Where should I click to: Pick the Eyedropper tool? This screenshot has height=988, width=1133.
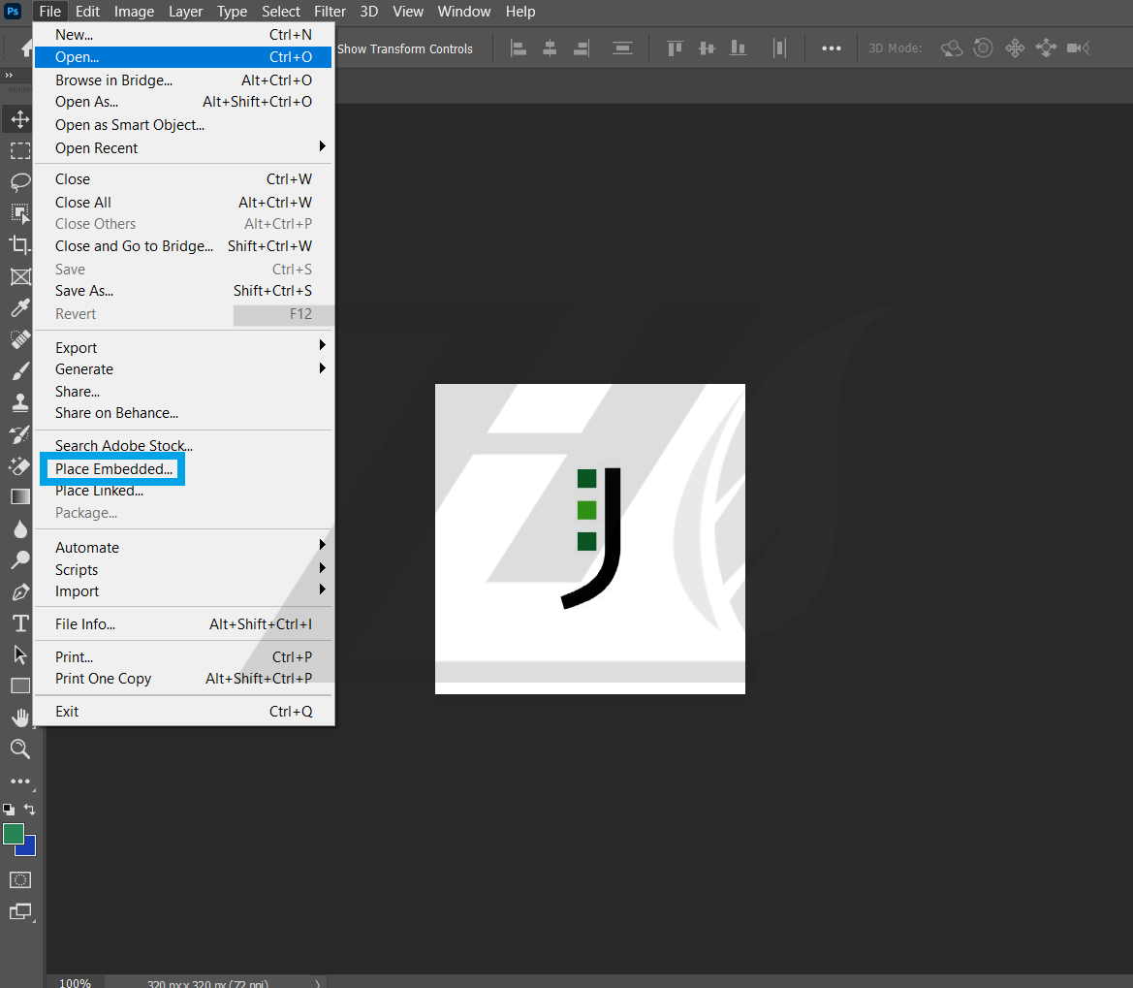coord(19,308)
